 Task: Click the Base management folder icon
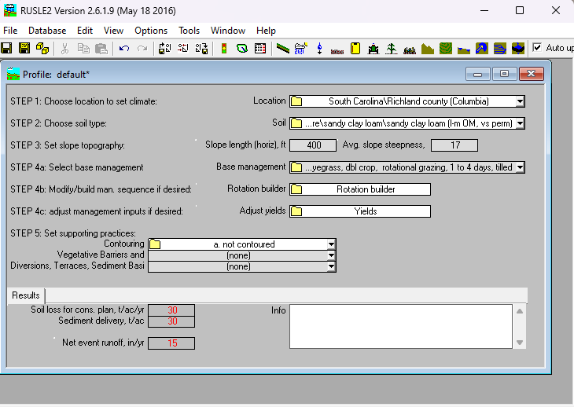[296, 167]
